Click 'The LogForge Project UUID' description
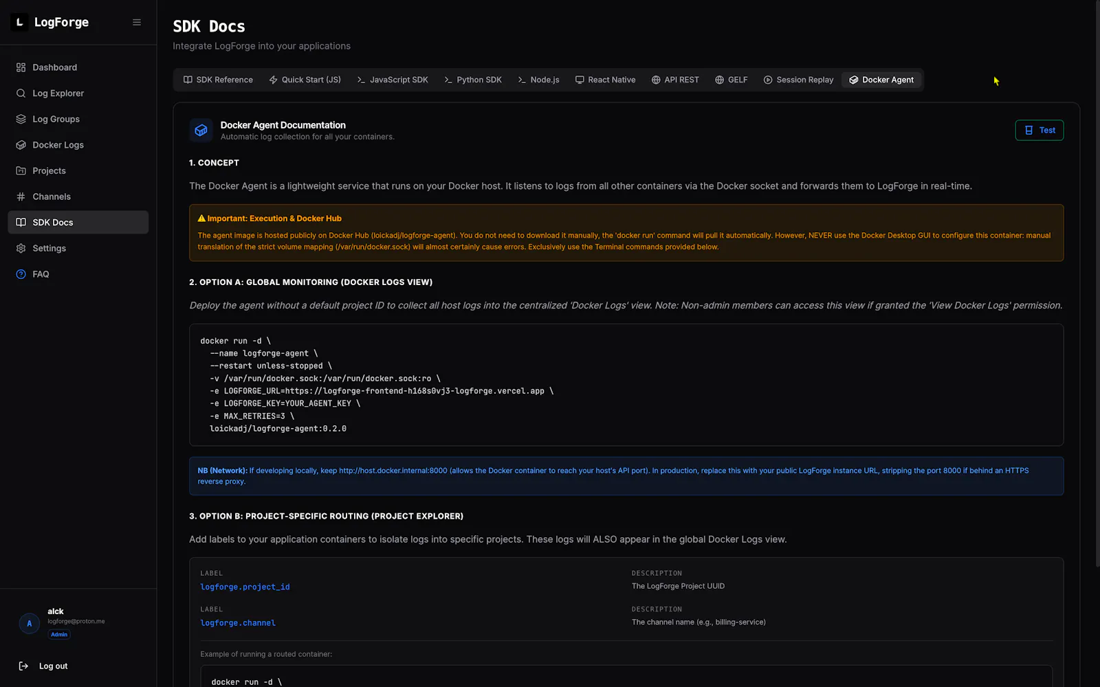 click(x=678, y=586)
